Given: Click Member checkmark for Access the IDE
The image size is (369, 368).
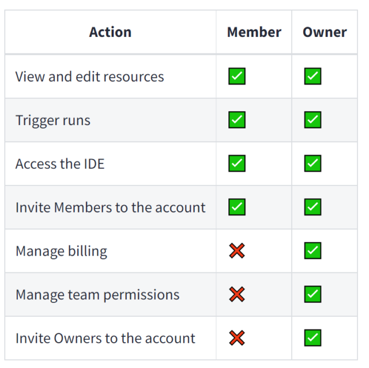Looking at the screenshot, I should [x=237, y=164].
